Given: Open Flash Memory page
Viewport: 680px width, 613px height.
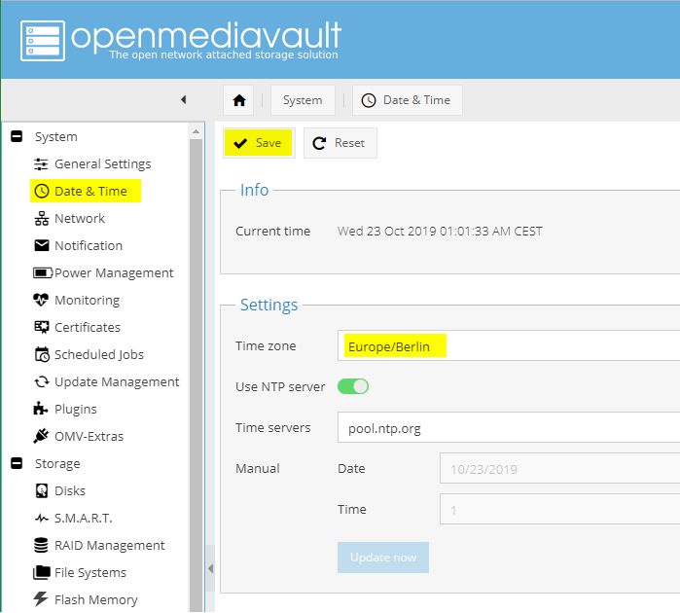Looking at the screenshot, I should (x=96, y=599).
